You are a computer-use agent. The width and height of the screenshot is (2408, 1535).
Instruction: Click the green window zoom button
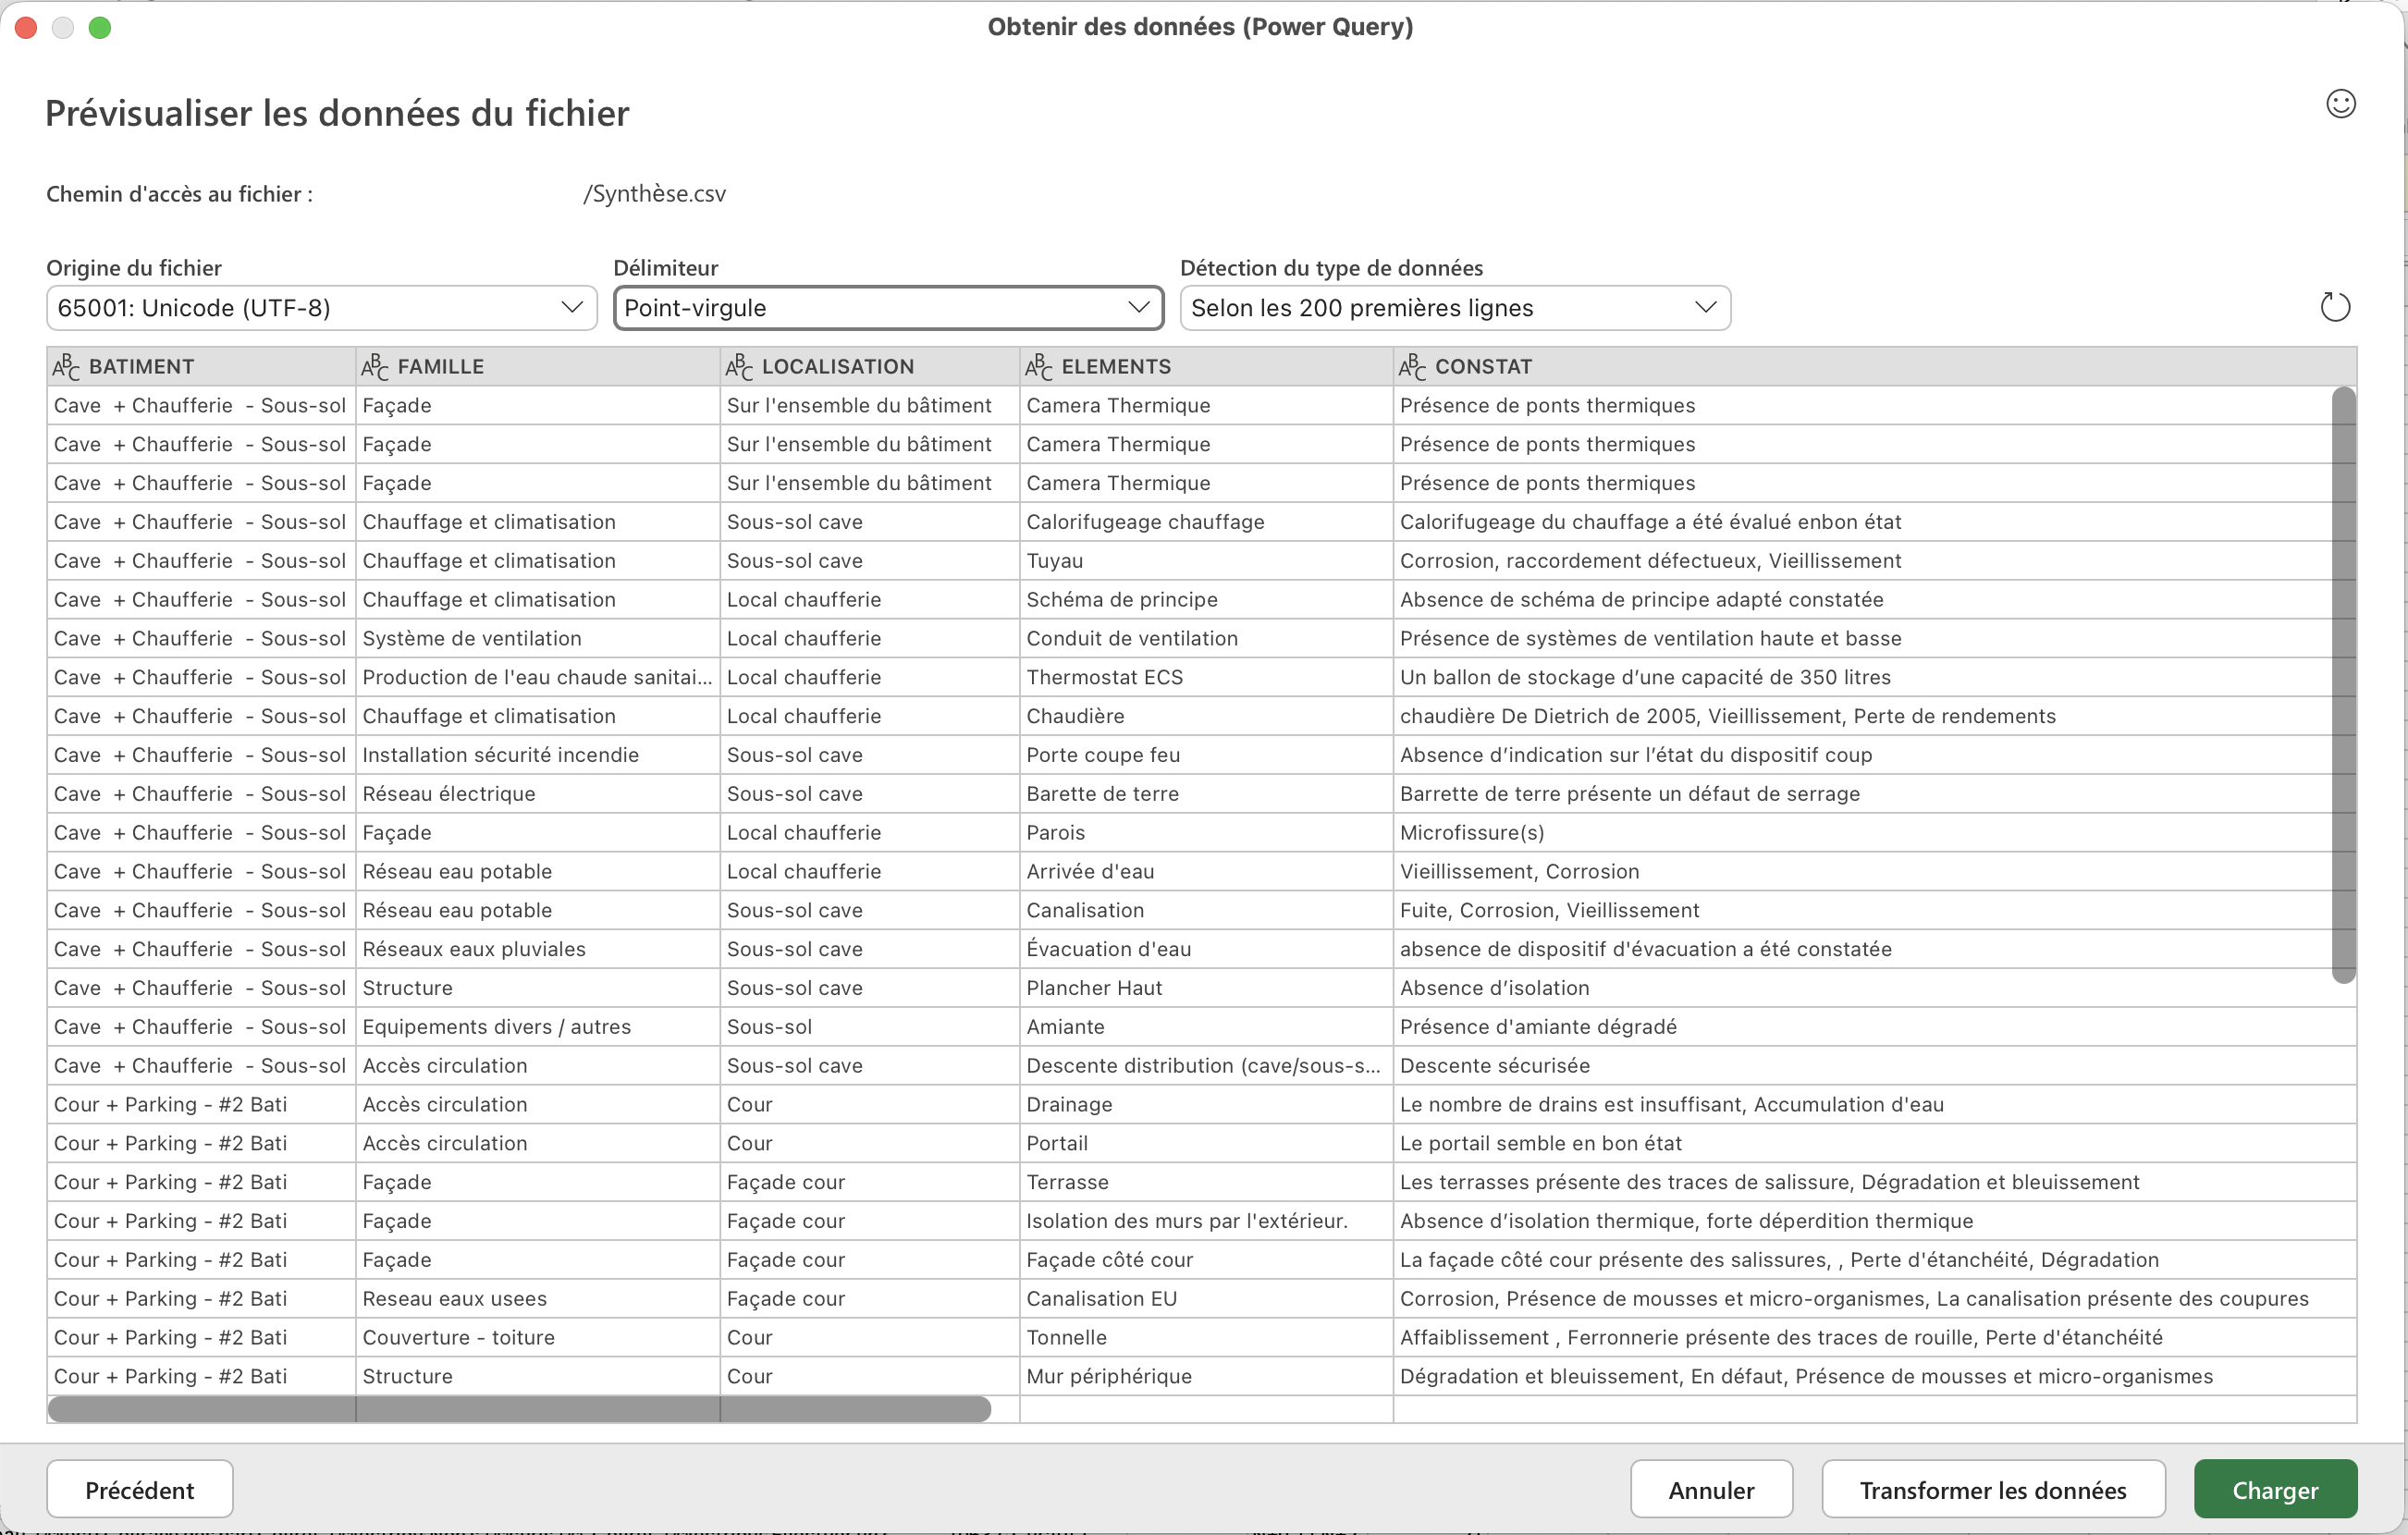coord(100,28)
